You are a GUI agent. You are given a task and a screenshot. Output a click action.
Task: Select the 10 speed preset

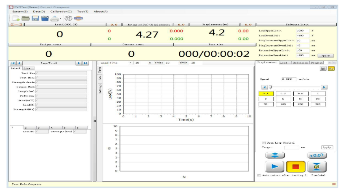click(x=301, y=99)
